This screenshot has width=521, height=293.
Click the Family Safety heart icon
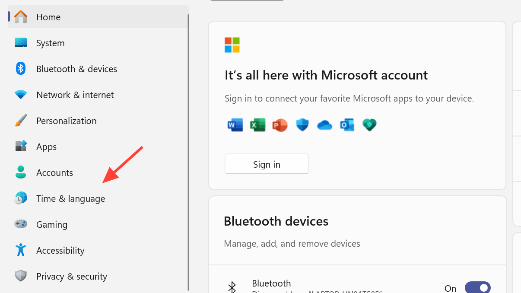tap(369, 125)
